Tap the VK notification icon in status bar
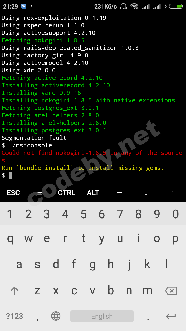 tap(24, 6)
